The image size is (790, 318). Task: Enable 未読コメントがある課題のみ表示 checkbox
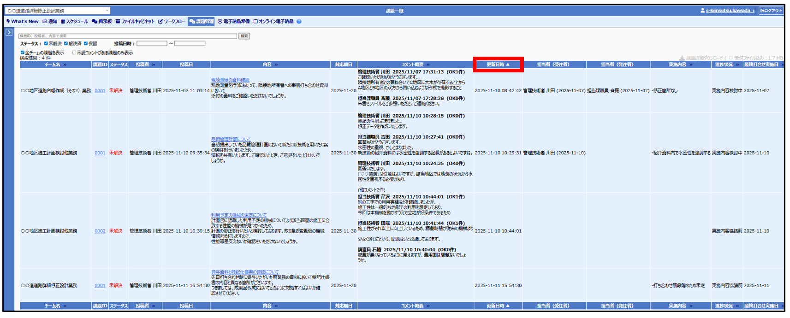[74, 53]
